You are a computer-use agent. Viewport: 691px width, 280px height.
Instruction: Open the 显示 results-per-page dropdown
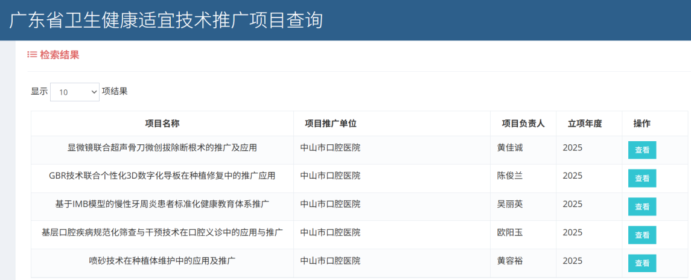(75, 92)
